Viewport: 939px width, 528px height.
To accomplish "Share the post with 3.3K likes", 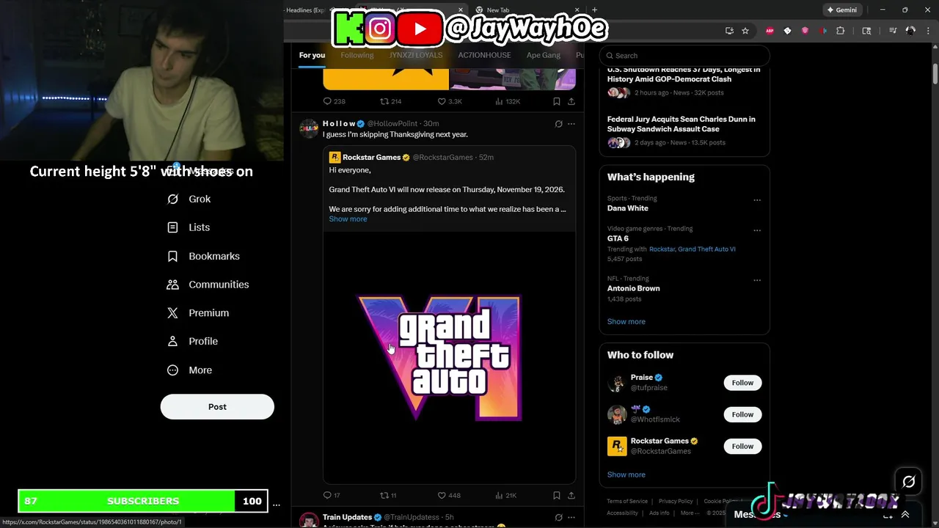I will tap(571, 101).
